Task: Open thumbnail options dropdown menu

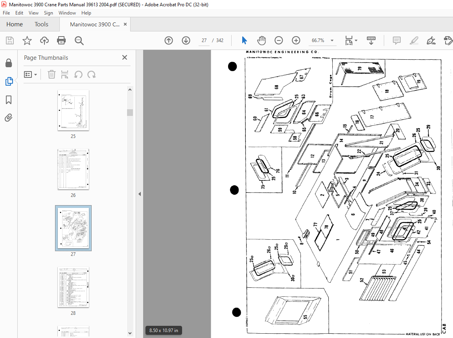Action: coord(30,74)
